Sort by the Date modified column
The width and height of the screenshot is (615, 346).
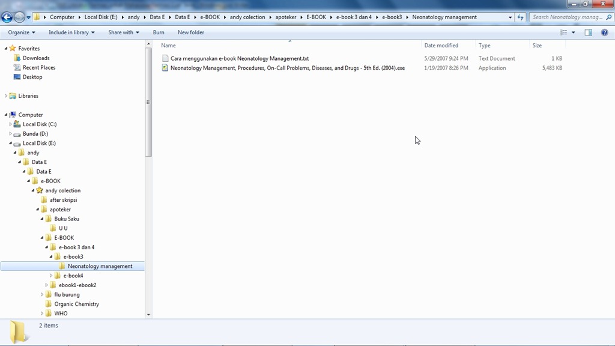448,46
